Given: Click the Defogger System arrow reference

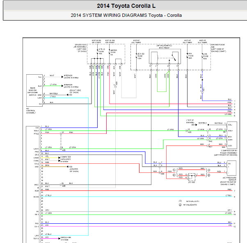Looking at the screenshot, I should (x=59, y=238).
